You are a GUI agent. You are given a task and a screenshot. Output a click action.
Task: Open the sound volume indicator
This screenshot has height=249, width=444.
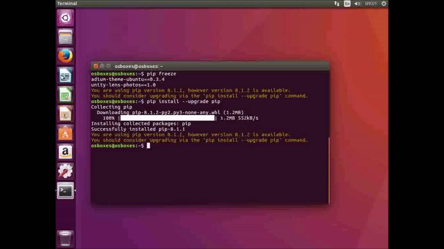(357, 3)
